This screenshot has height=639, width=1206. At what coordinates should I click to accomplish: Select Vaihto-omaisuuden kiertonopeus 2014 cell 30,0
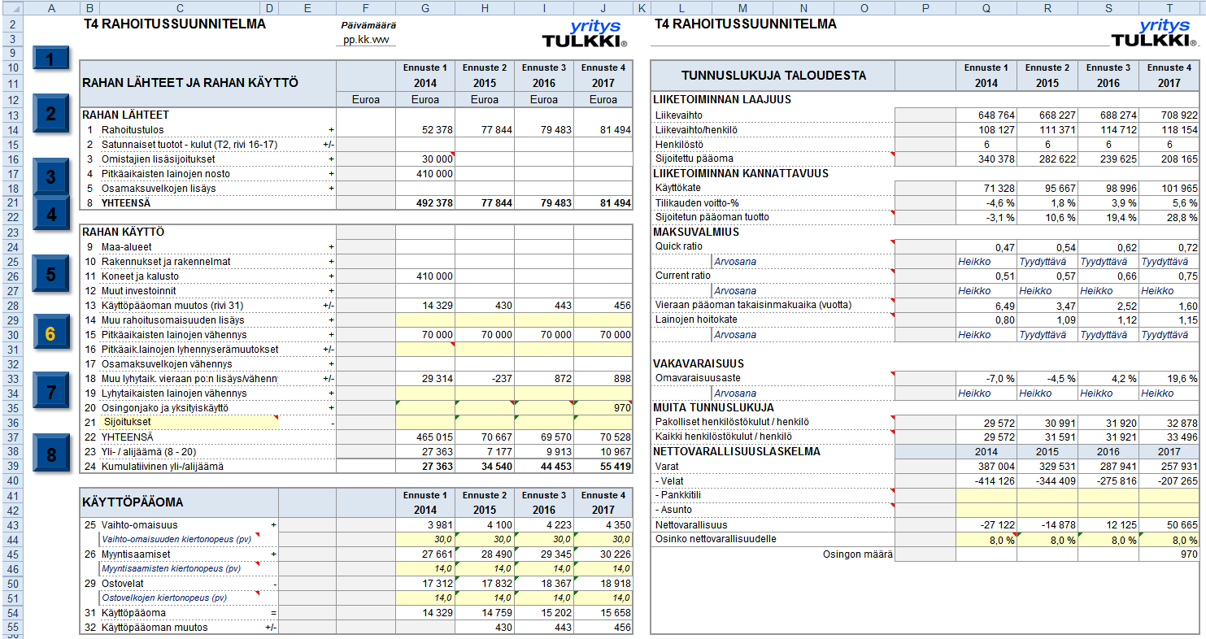[425, 539]
